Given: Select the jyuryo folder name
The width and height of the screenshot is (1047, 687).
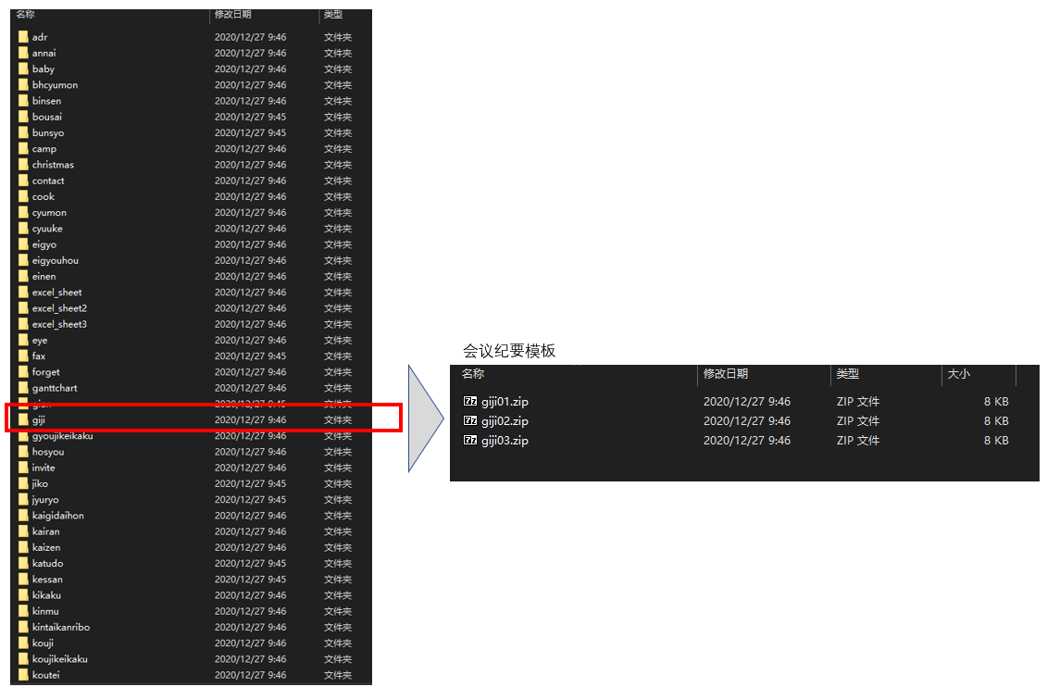Looking at the screenshot, I should tap(45, 500).
